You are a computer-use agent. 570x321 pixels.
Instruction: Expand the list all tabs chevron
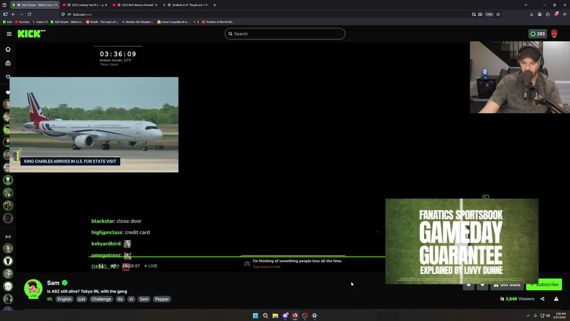coord(525,5)
